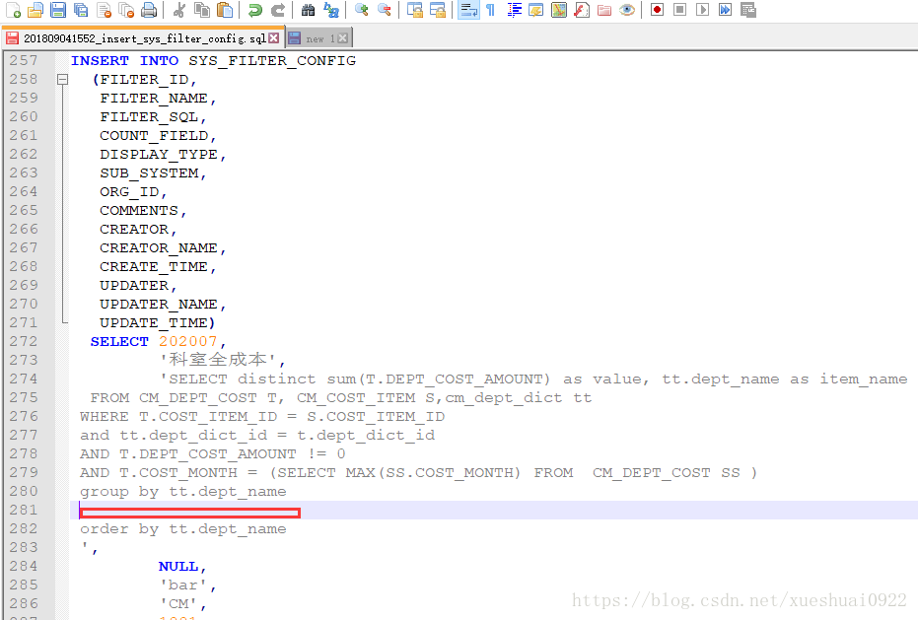Click the Save All documents icon
Viewport: 918px width, 620px height.
pos(80,11)
